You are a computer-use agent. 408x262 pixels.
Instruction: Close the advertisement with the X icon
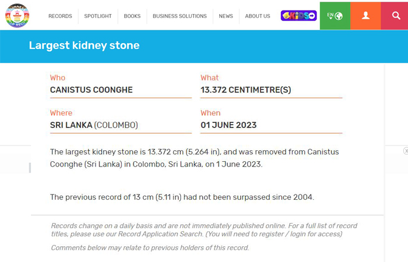click(x=406, y=151)
